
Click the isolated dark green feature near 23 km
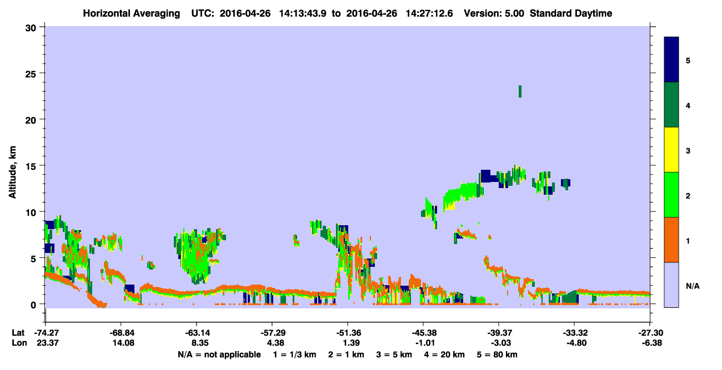(x=520, y=92)
